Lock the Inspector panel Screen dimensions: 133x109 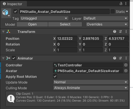(121, 3)
